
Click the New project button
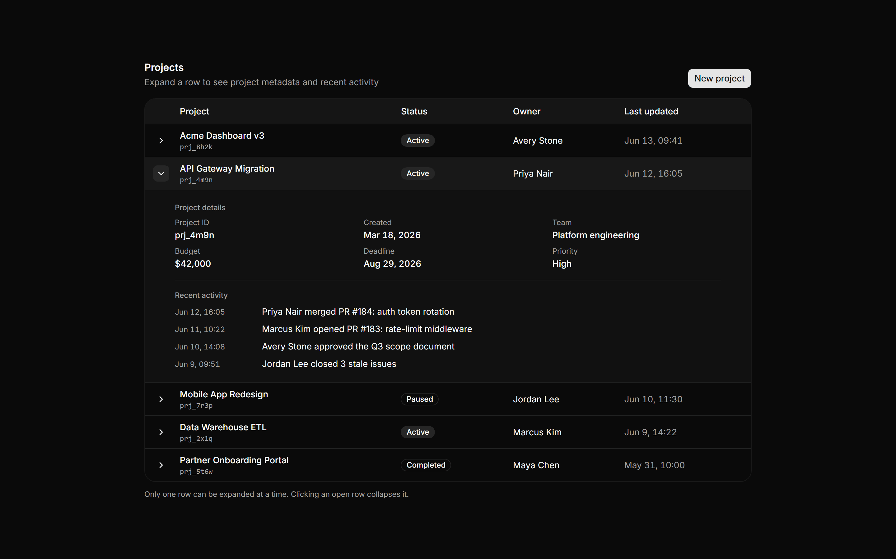tap(719, 78)
